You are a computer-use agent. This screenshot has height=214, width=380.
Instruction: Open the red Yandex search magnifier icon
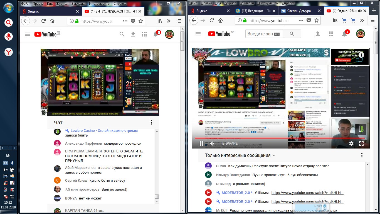[9, 23]
